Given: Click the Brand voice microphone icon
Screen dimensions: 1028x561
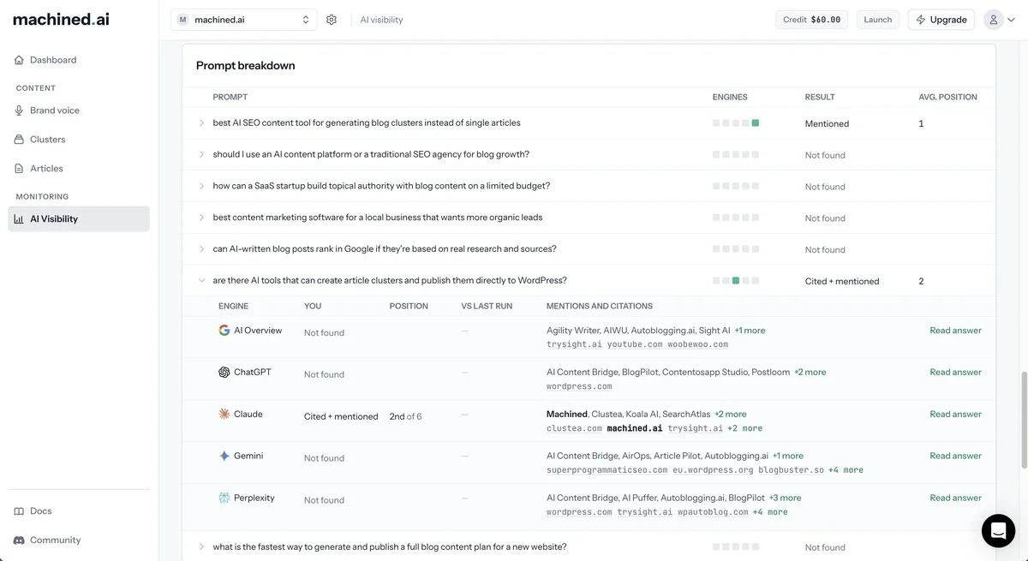Looking at the screenshot, I should click(19, 110).
